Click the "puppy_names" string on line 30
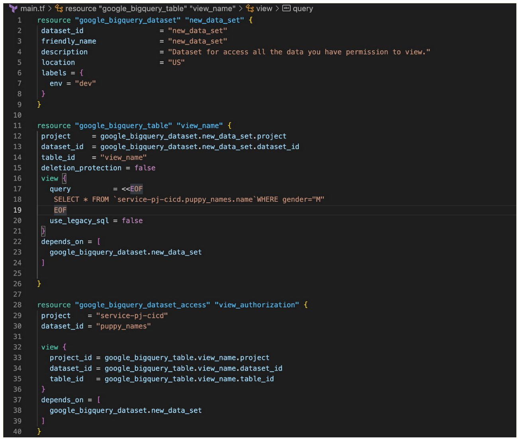Image resolution: width=518 pixels, height=439 pixels. click(x=124, y=326)
